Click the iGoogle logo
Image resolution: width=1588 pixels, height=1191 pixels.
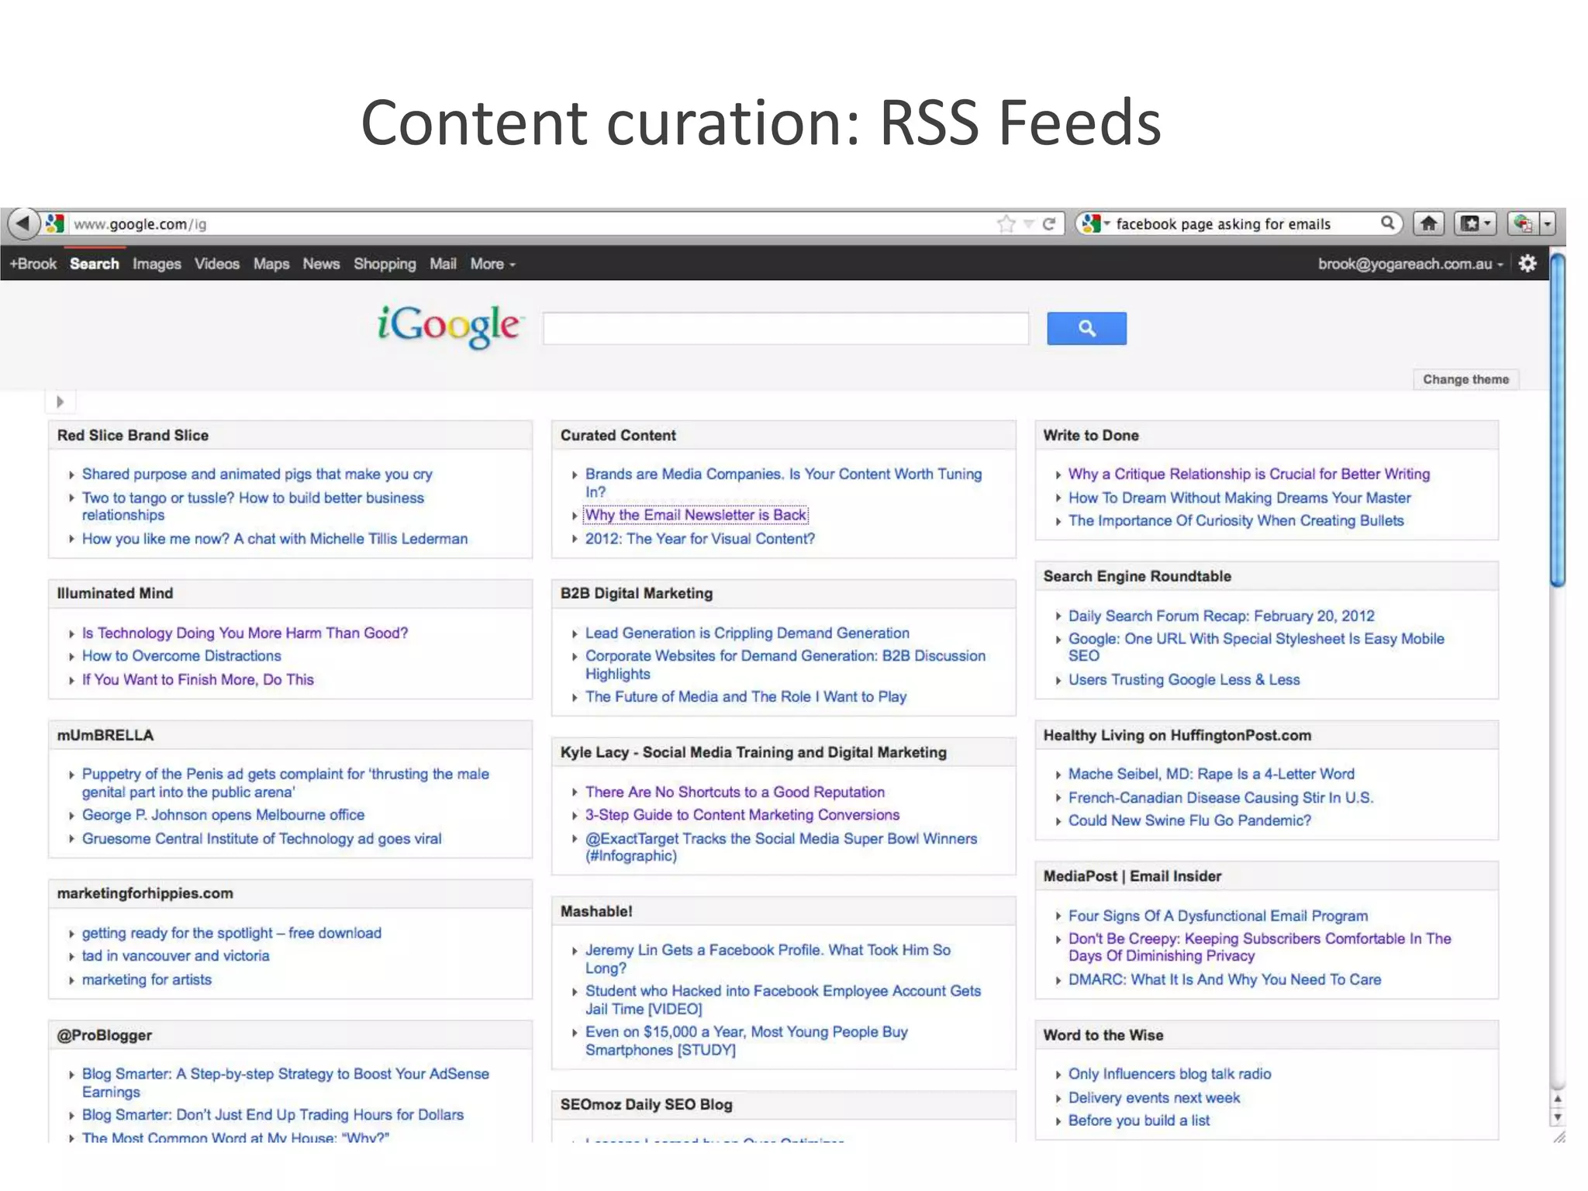451,326
